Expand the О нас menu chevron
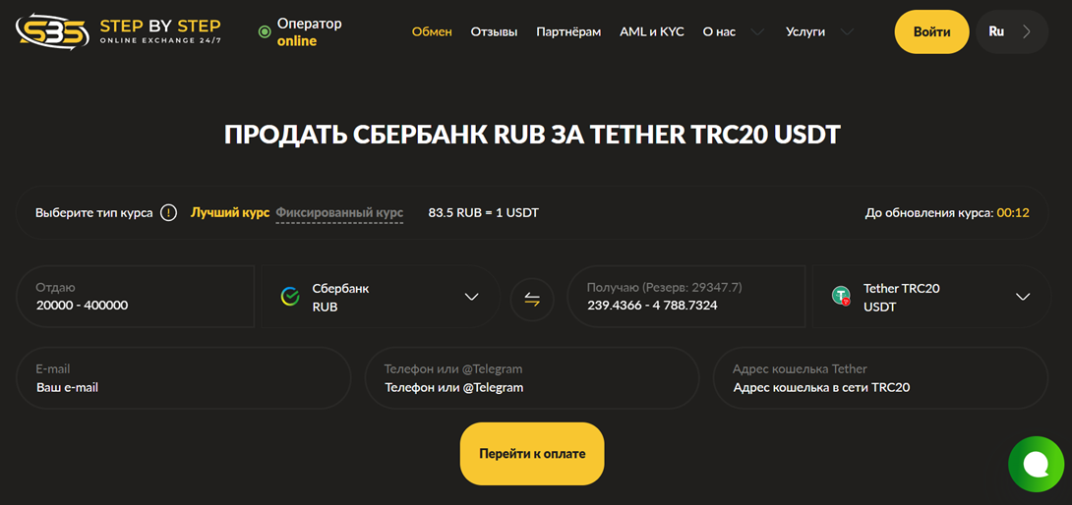The width and height of the screenshot is (1072, 505). point(757,32)
